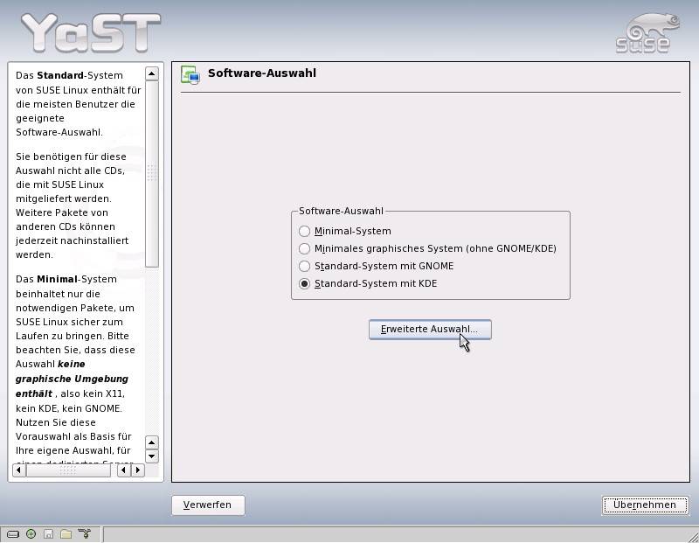Select Standard-System mit KDE radio button
This screenshot has height=543, width=699.
(x=304, y=284)
